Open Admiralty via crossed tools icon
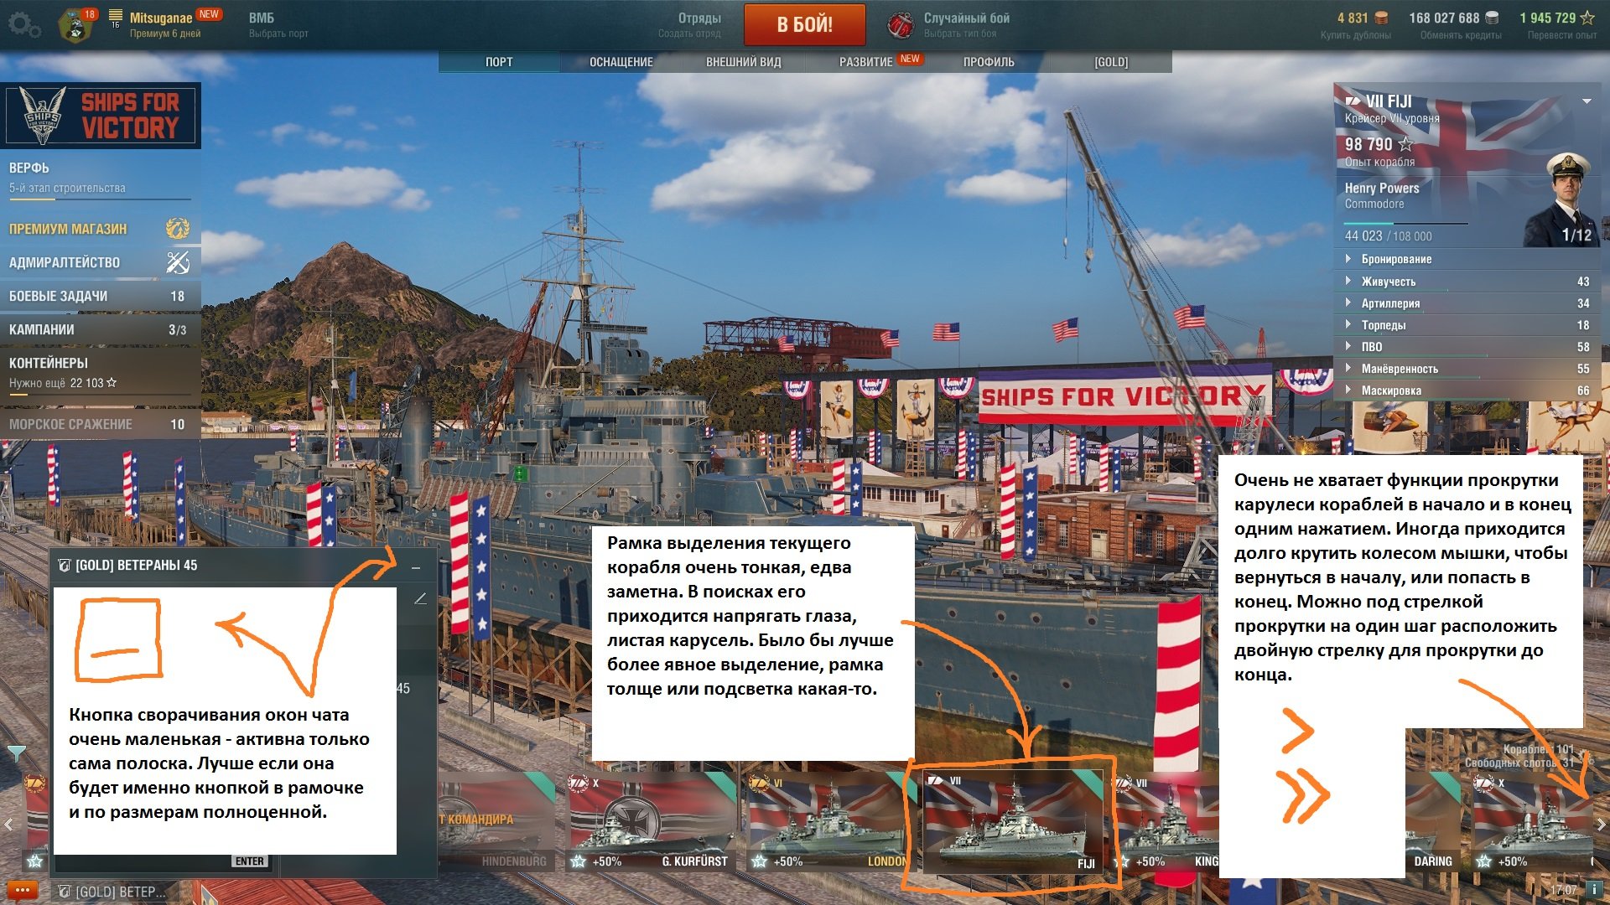 177,262
